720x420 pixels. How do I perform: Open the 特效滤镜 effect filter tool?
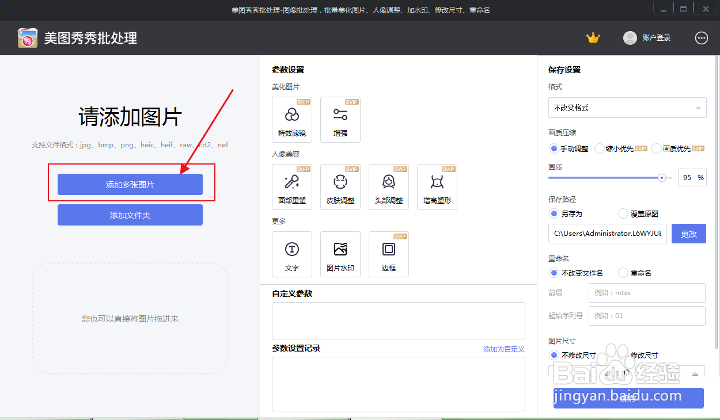pos(292,120)
